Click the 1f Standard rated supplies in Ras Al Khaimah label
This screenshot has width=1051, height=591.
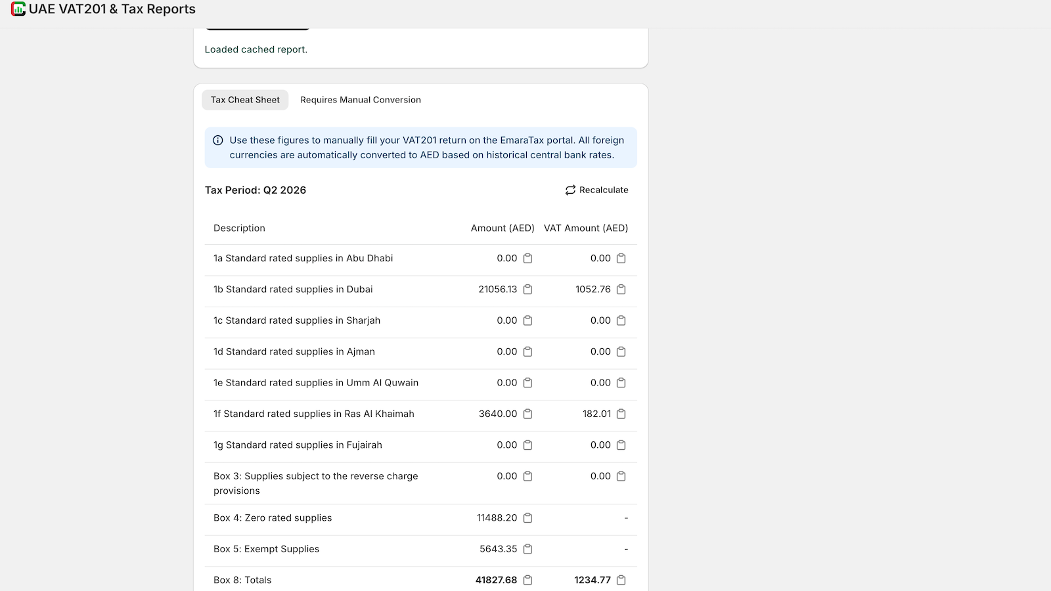tap(314, 414)
